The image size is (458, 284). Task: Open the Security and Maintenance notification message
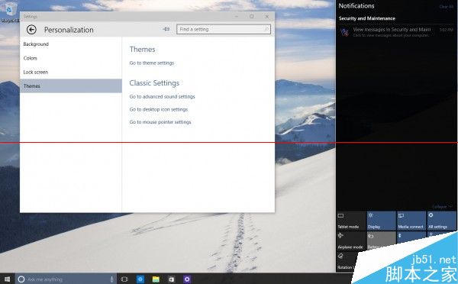tap(396, 31)
